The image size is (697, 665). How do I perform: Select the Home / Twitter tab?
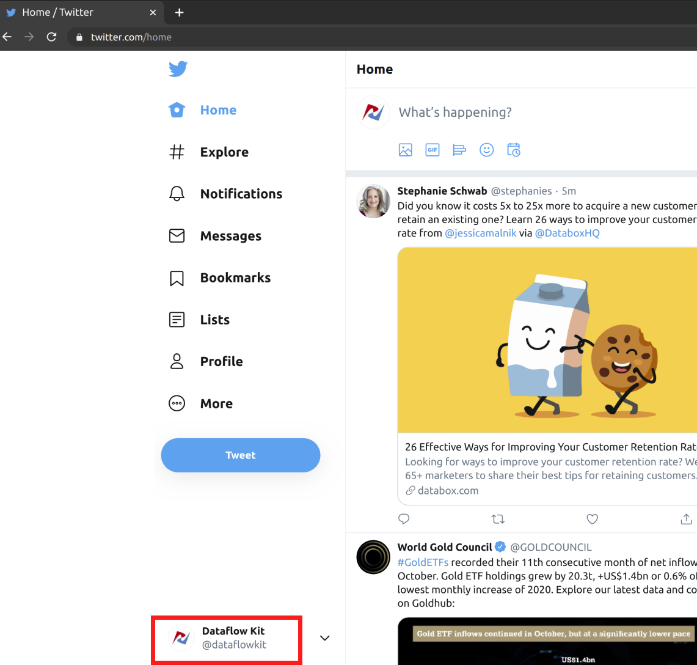click(x=82, y=12)
